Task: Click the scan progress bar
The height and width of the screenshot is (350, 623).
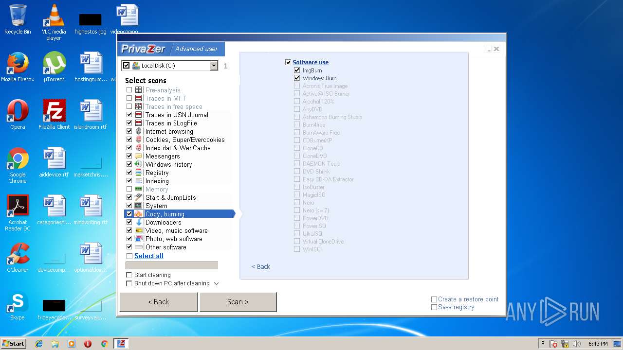Action: pos(172,265)
